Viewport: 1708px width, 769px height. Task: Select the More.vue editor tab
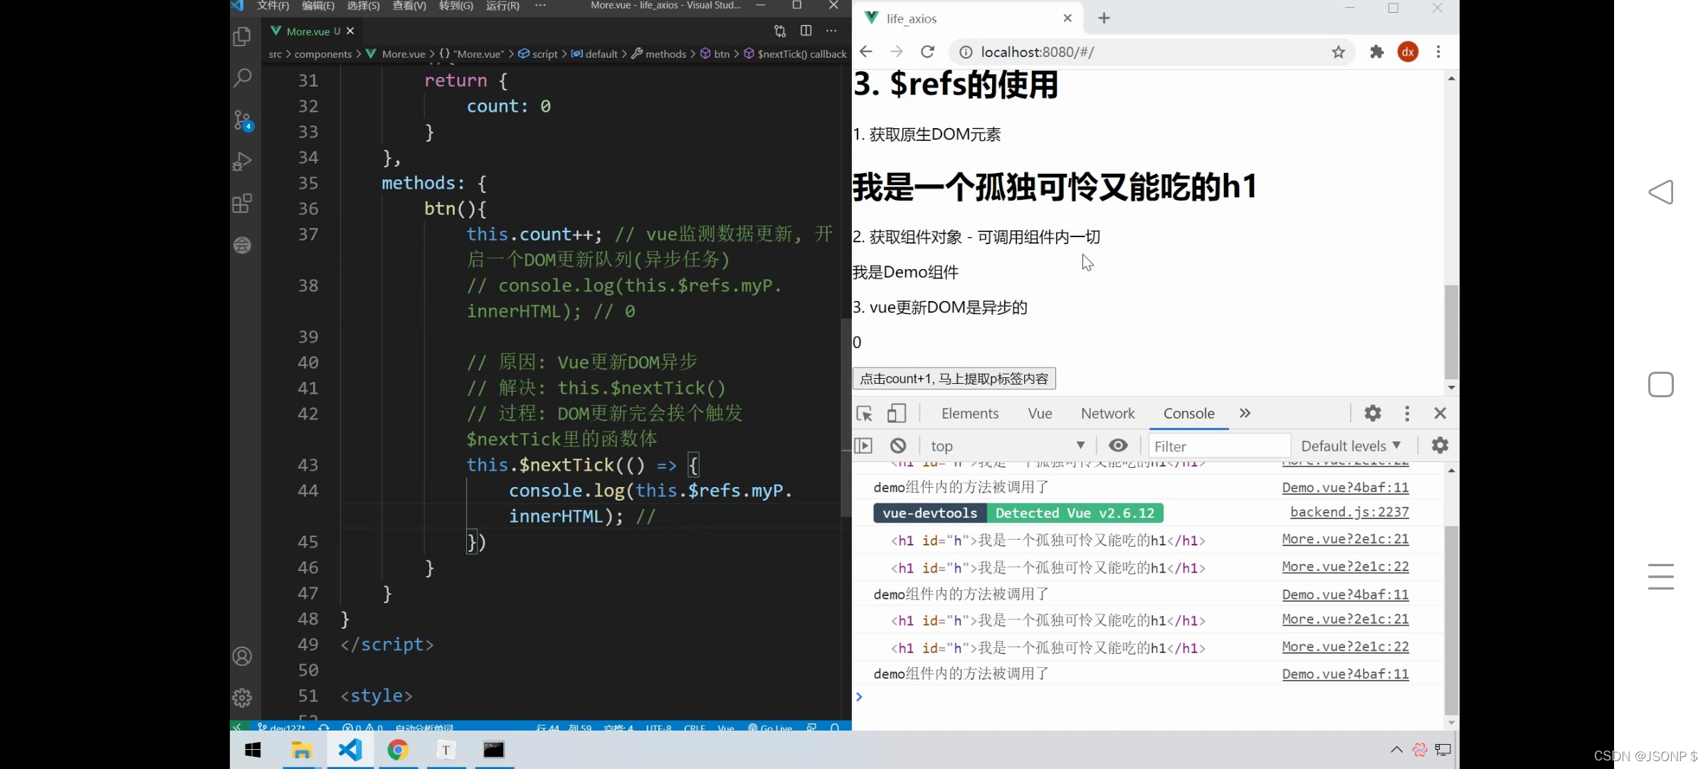(x=312, y=31)
